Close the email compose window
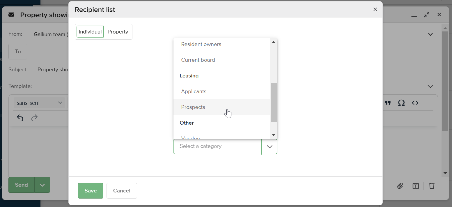This screenshot has height=207, width=452. [x=439, y=15]
